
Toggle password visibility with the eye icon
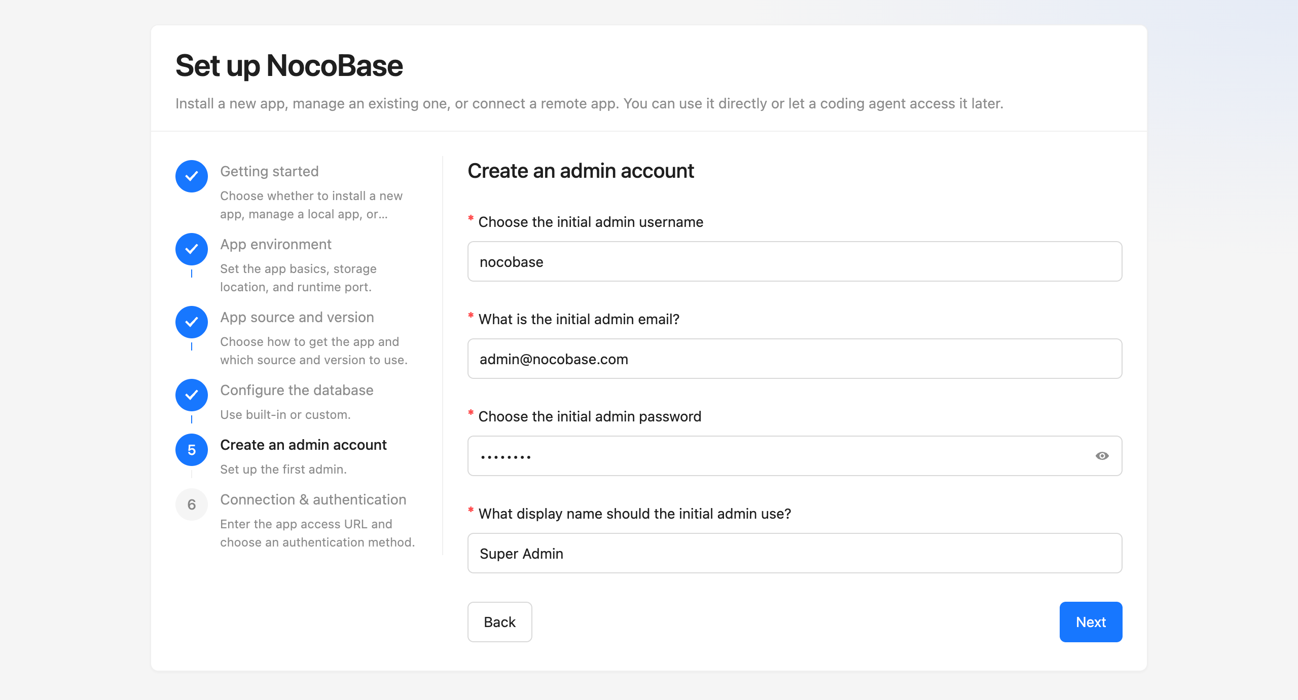point(1102,456)
